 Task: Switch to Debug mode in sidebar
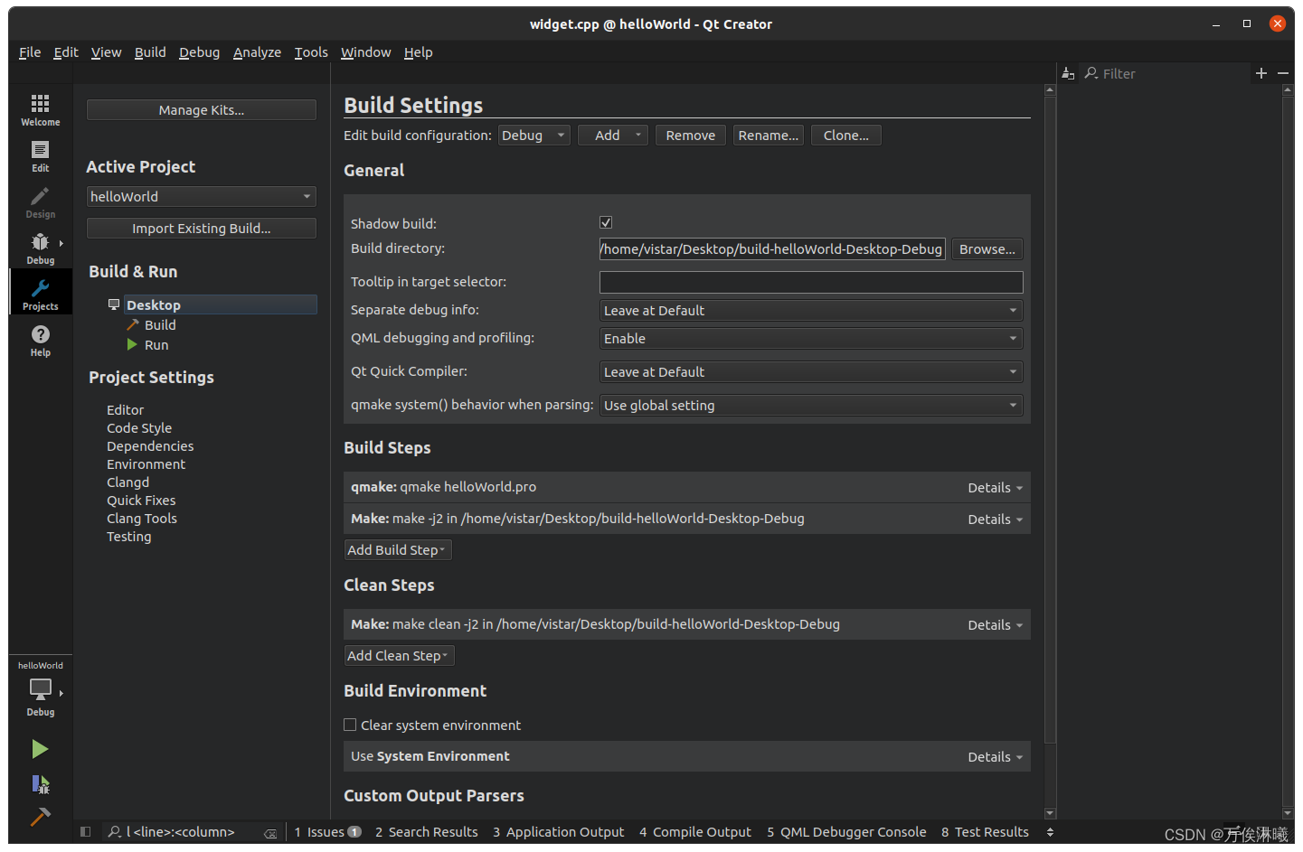point(41,248)
